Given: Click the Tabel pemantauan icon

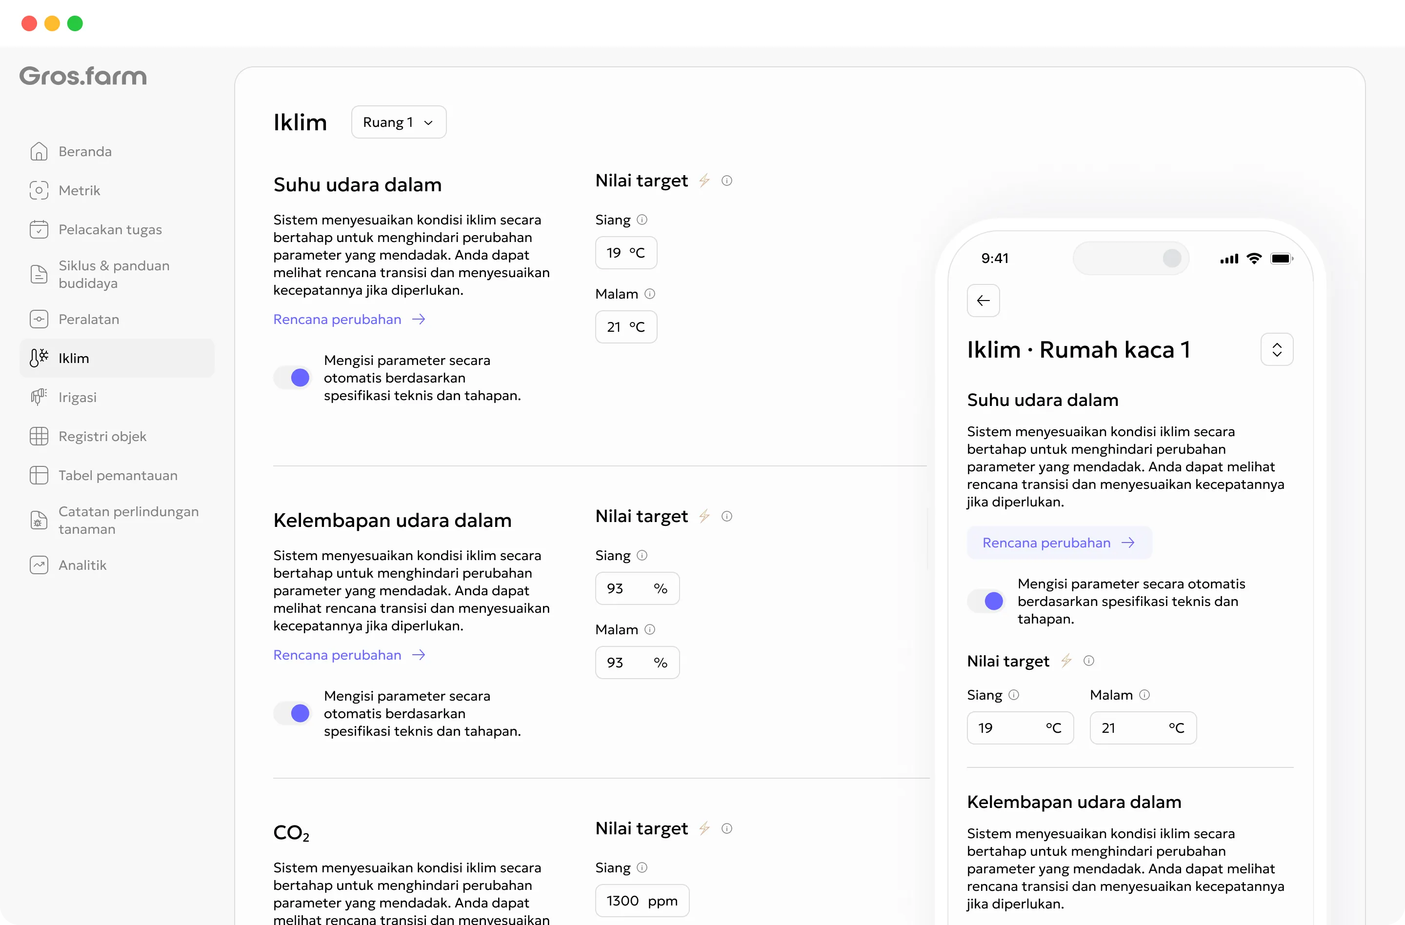Looking at the screenshot, I should coord(39,475).
